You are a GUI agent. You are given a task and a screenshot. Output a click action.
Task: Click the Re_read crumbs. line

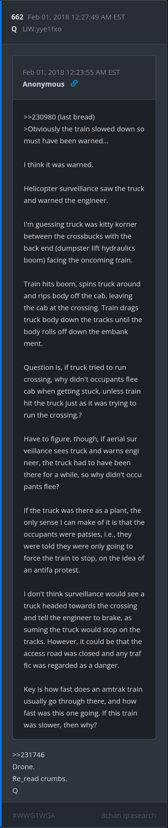(40, 778)
